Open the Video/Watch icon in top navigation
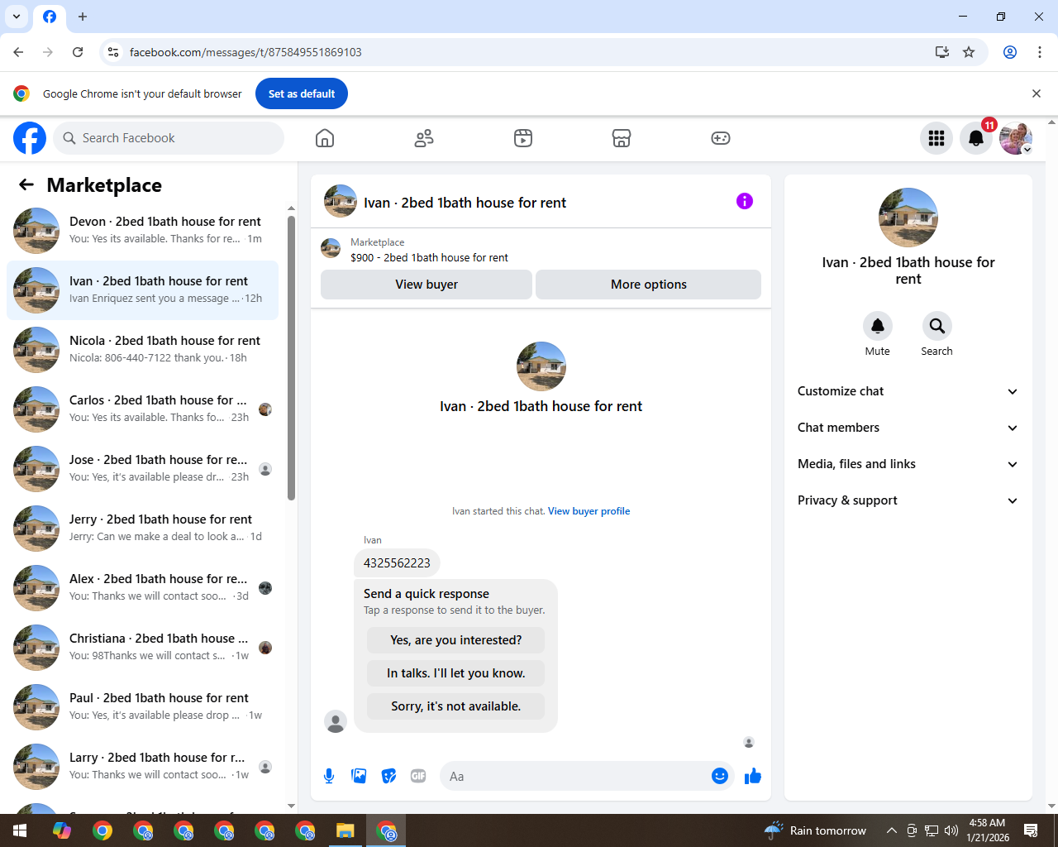Image resolution: width=1058 pixels, height=847 pixels. tap(523, 138)
